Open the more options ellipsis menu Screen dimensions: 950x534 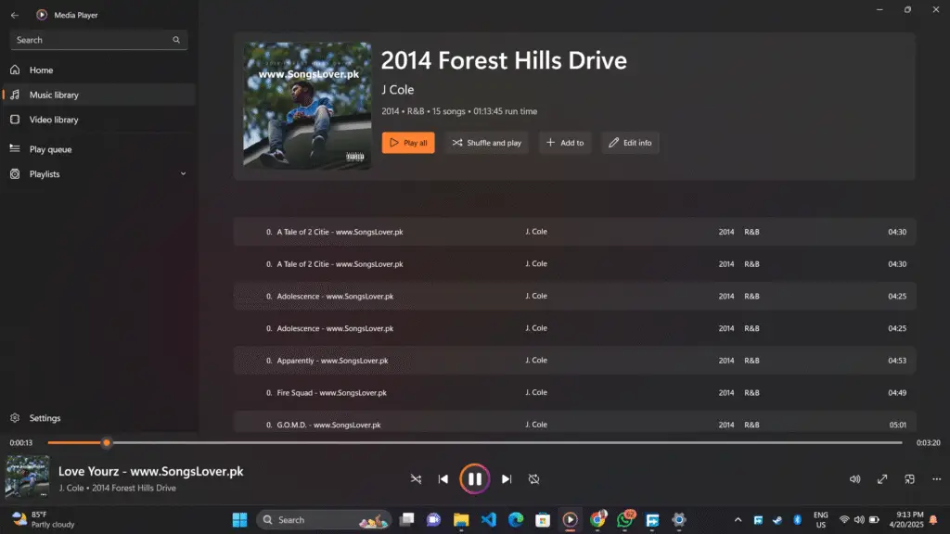pyautogui.click(x=937, y=479)
